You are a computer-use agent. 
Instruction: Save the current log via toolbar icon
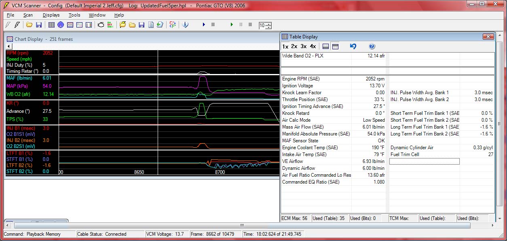(x=141, y=25)
